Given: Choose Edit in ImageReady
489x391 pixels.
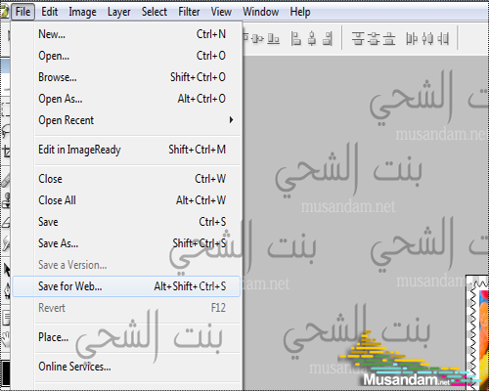Looking at the screenshot, I should coord(126,150).
